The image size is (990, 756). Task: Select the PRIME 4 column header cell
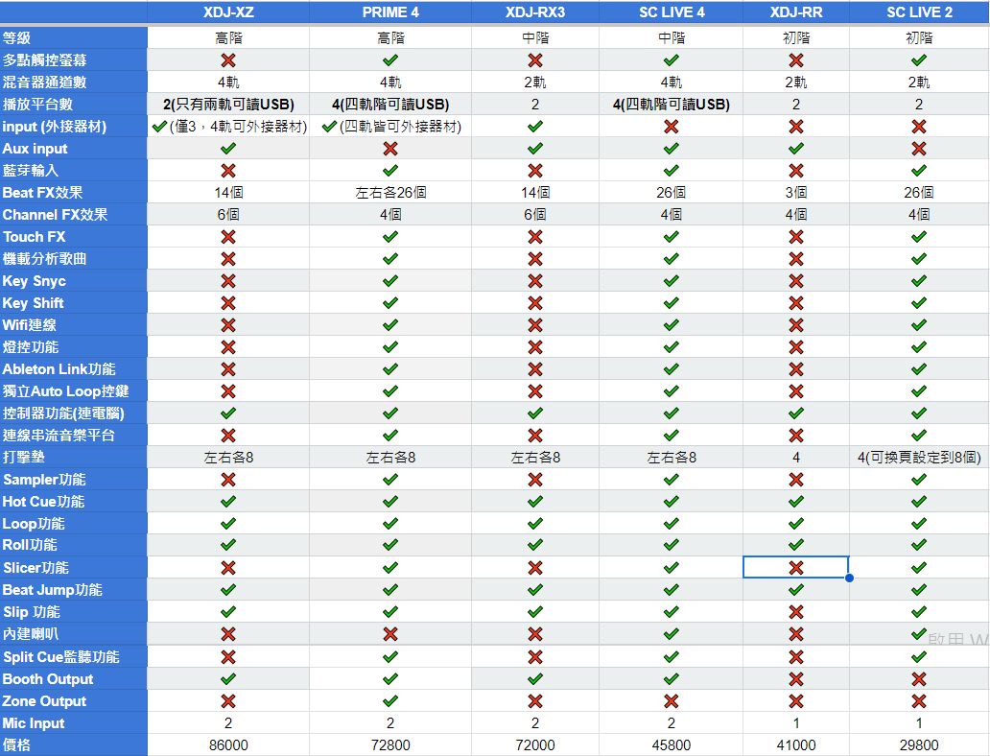[390, 12]
